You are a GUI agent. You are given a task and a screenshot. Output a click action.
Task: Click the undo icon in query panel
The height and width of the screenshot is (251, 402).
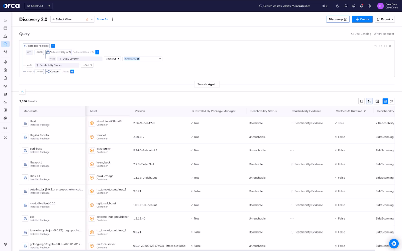tap(376, 46)
